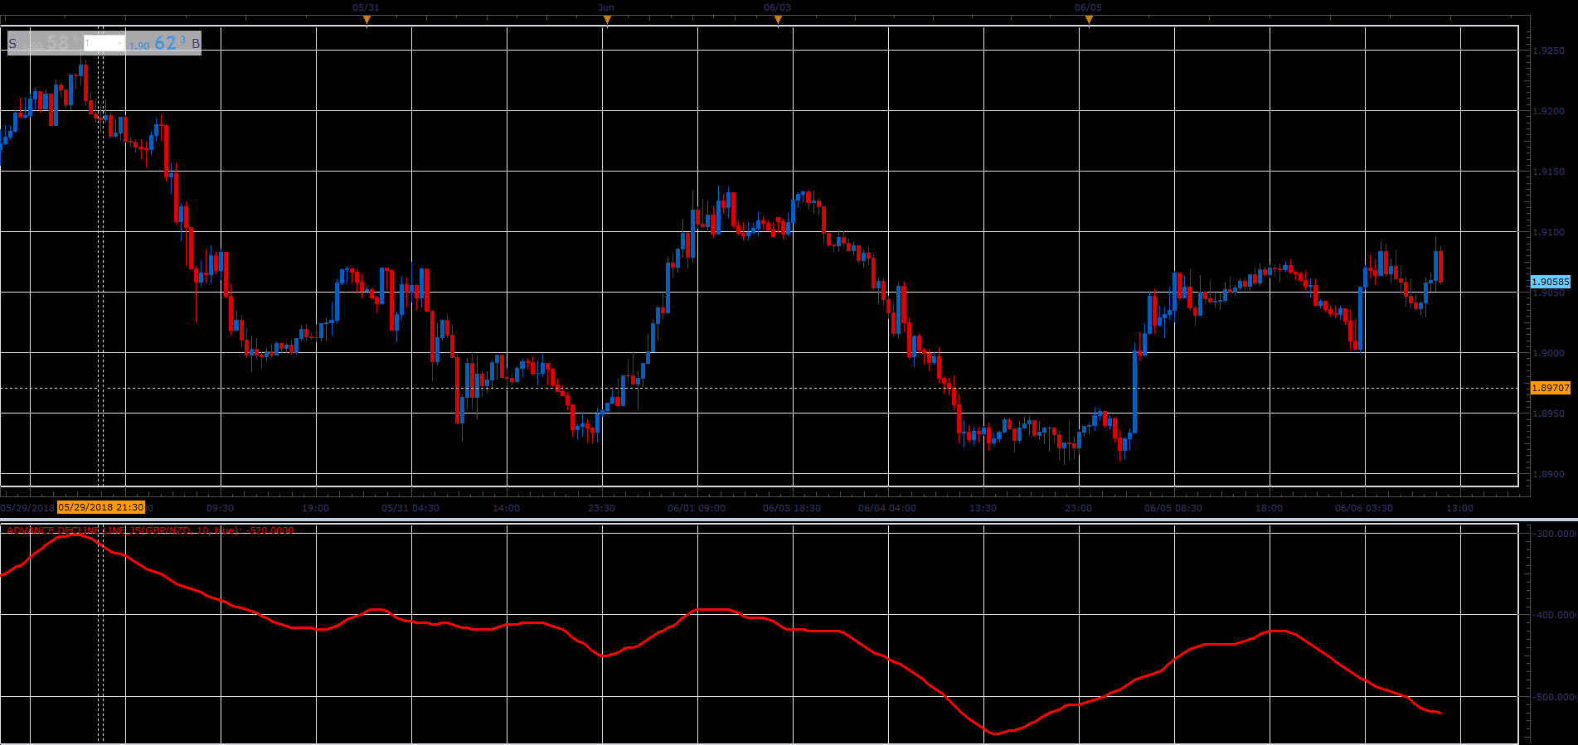1578x745 pixels.
Task: Click the 1.8900 price axis label
Action: [x=1549, y=474]
